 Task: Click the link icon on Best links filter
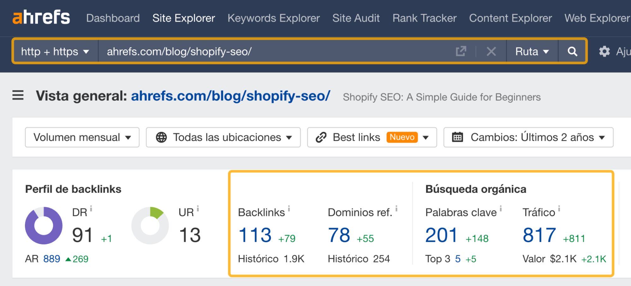click(x=320, y=137)
